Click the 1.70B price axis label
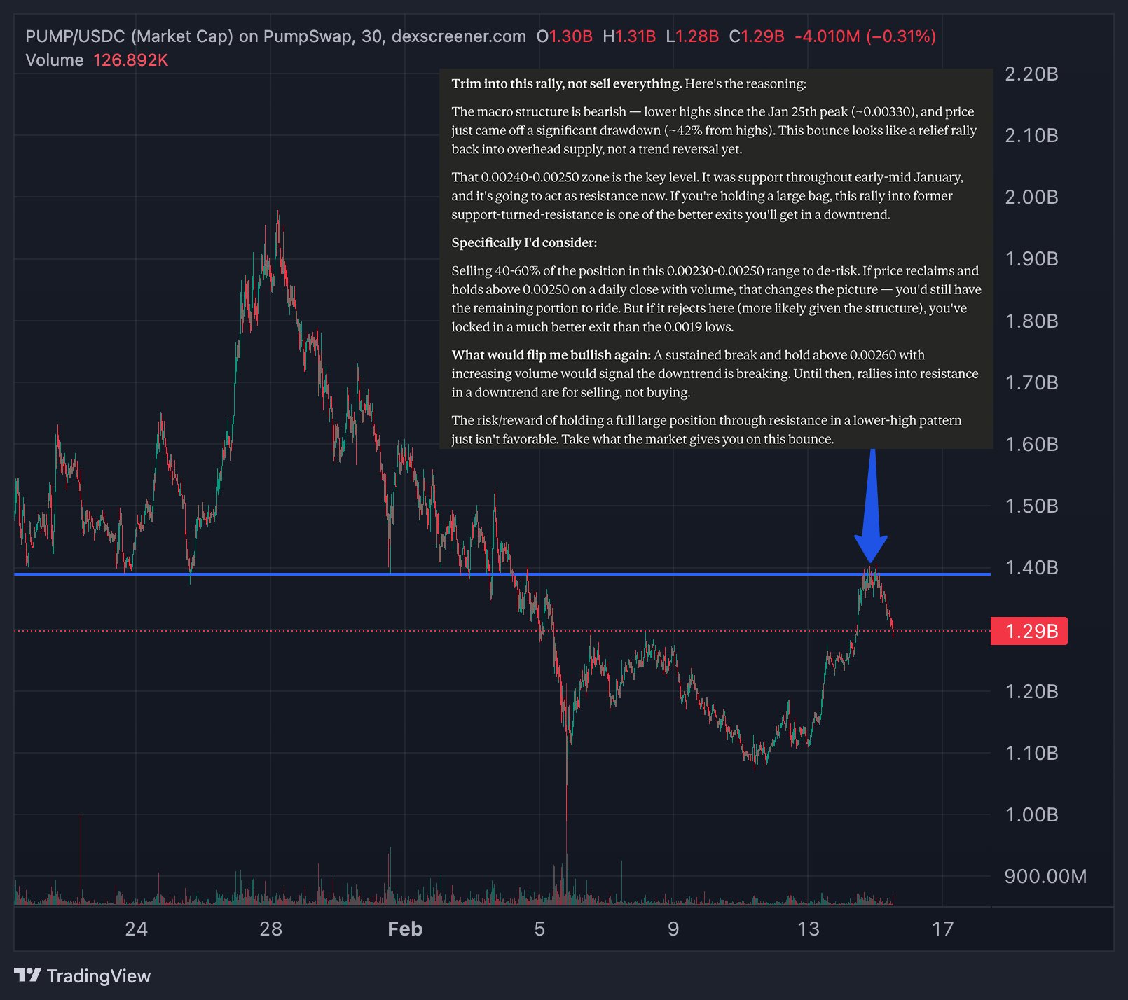 1031,382
